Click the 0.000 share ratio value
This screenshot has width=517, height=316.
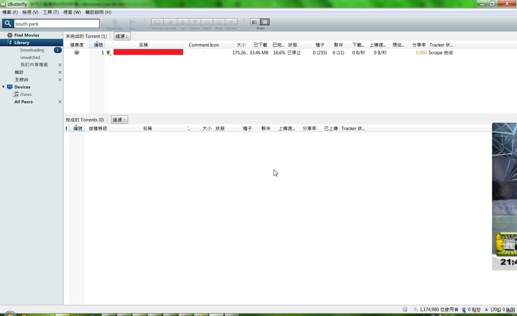pyautogui.click(x=421, y=53)
